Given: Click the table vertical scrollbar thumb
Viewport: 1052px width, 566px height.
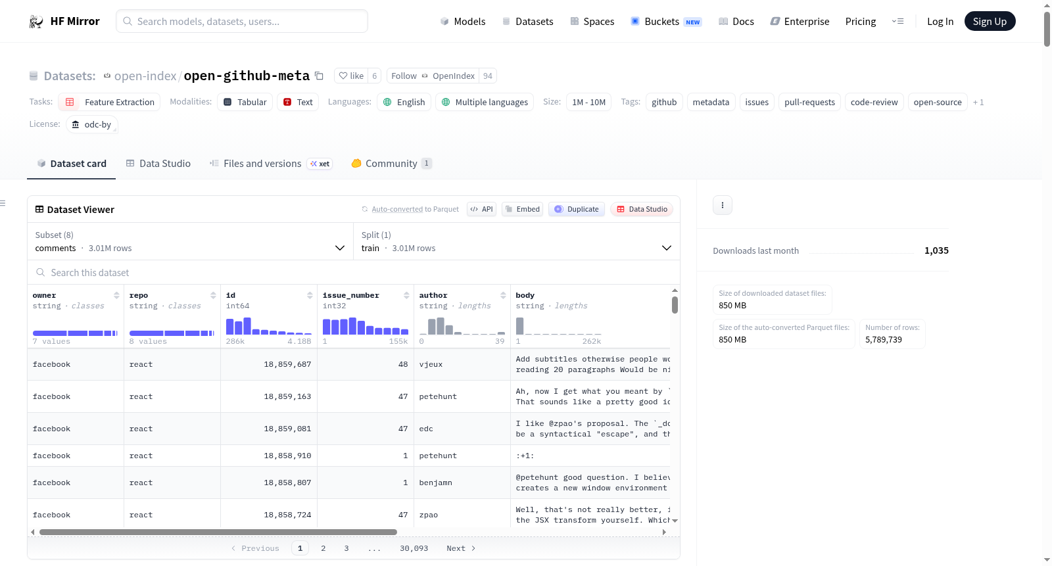Looking at the screenshot, I should (675, 305).
